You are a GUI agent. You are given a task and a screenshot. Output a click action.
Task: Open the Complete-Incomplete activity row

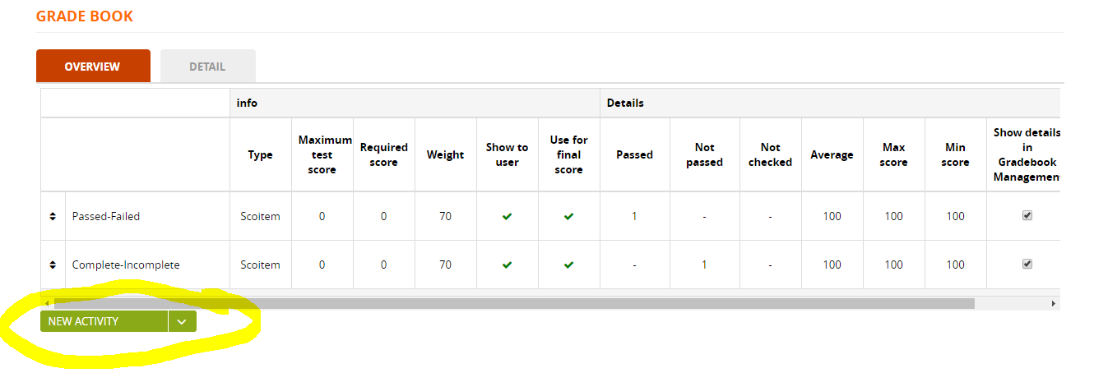pyautogui.click(x=126, y=265)
